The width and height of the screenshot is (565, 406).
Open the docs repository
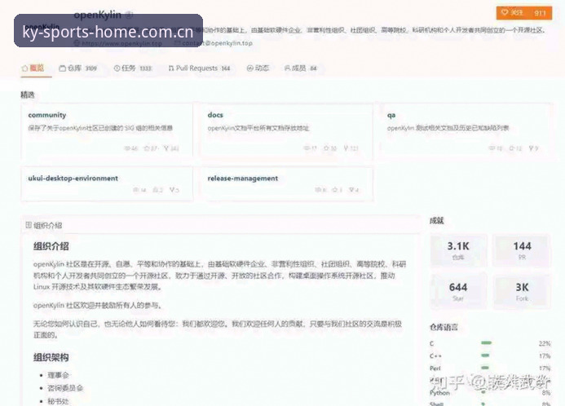[x=215, y=115]
